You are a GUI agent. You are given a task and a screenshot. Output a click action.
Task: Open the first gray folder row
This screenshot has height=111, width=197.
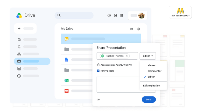click(77, 49)
